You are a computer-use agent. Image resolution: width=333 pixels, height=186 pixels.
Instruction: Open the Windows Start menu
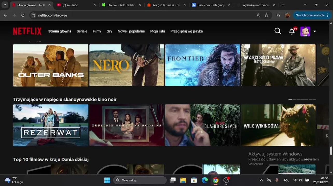[x=107, y=180]
